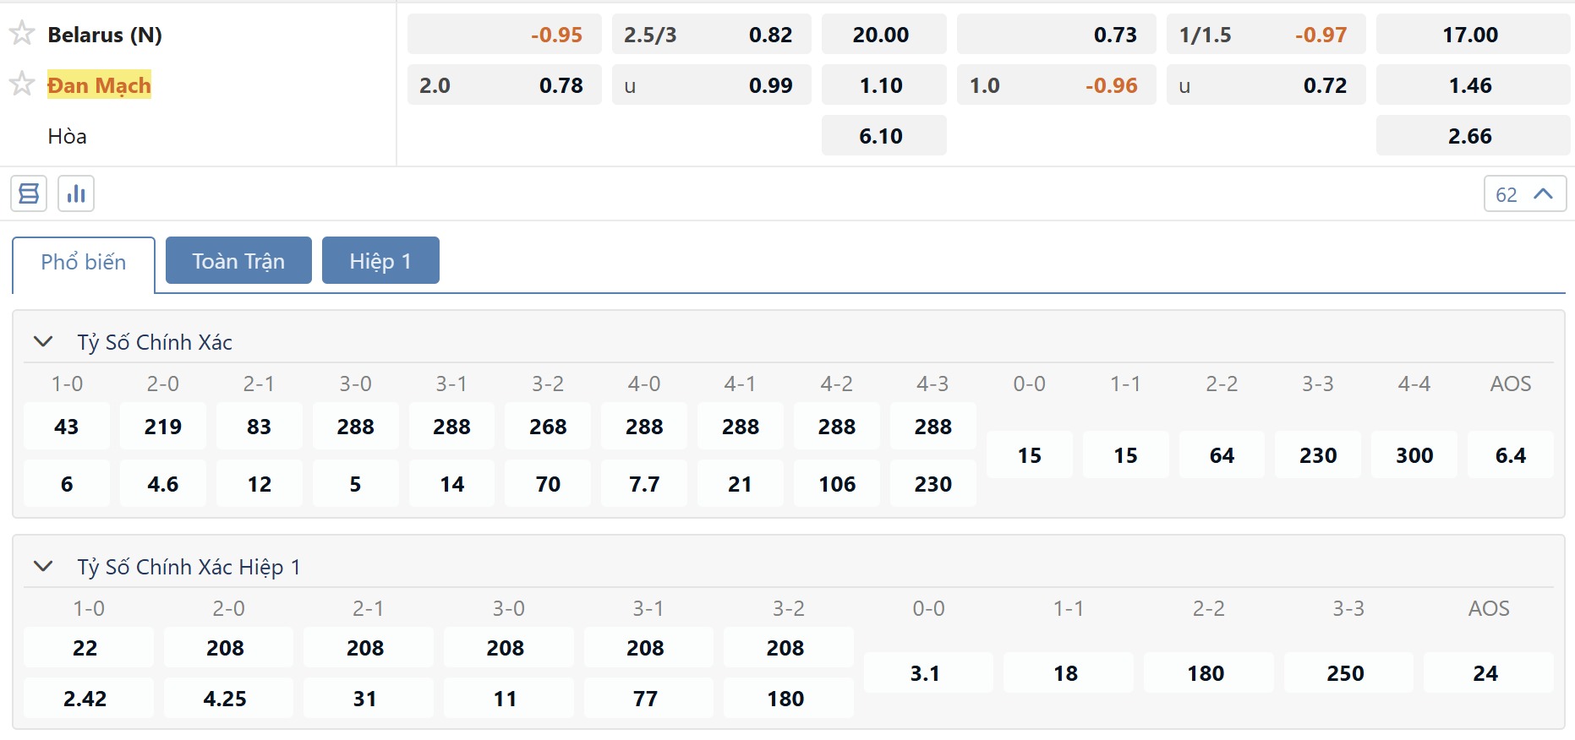Collapse Tỷ Số Chính Xác section
Image resolution: width=1575 pixels, height=740 pixels.
(x=43, y=342)
